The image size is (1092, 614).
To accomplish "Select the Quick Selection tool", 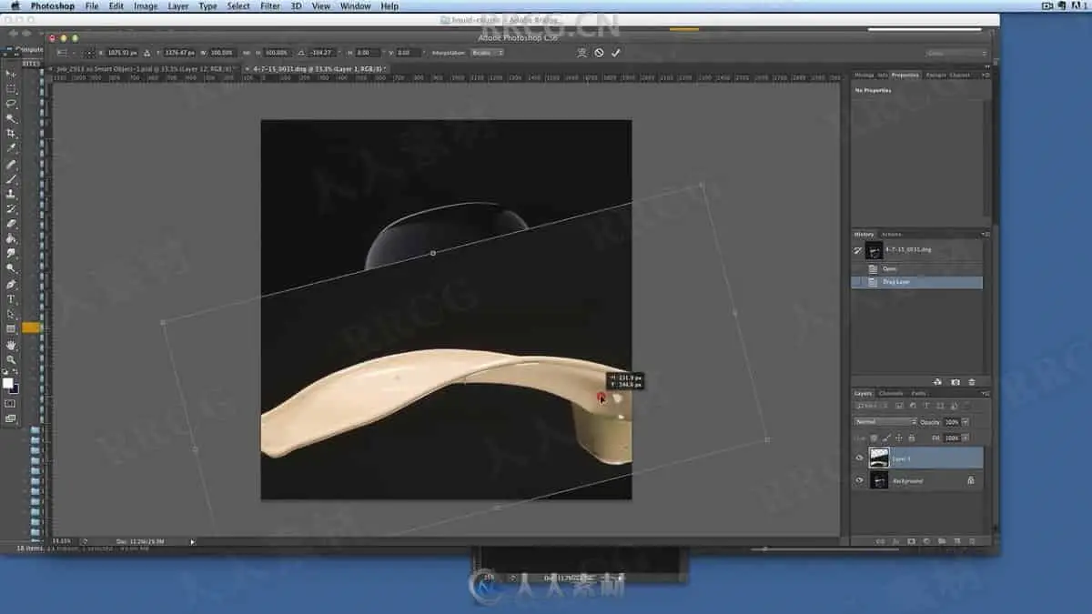I will [x=11, y=118].
